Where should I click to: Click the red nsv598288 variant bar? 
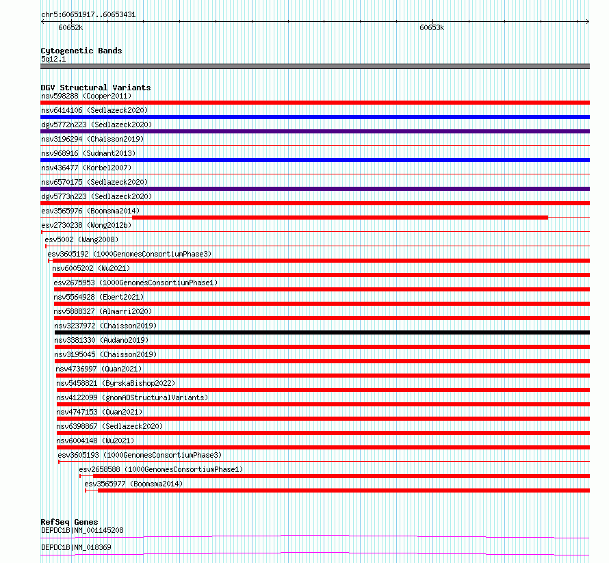[x=315, y=103]
